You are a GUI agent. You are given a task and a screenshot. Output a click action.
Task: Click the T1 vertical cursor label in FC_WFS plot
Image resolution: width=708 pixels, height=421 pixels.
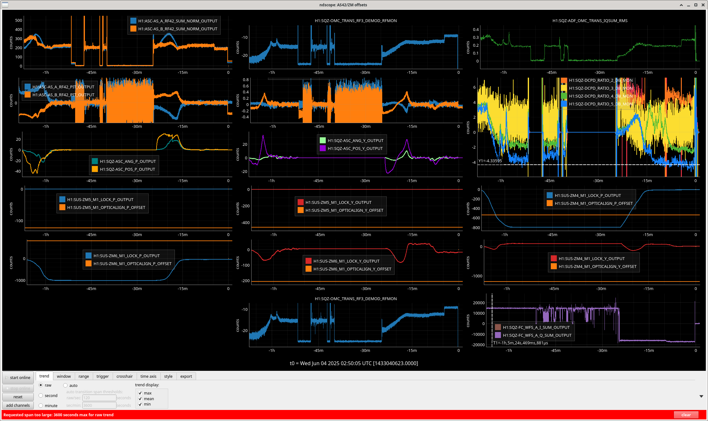pyautogui.click(x=521, y=343)
